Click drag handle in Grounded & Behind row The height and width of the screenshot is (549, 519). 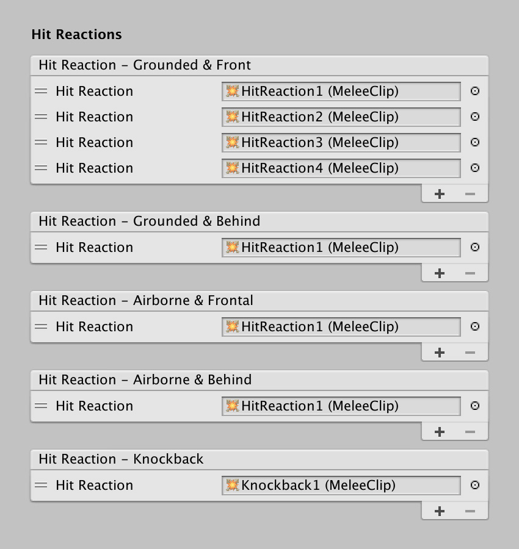click(41, 247)
